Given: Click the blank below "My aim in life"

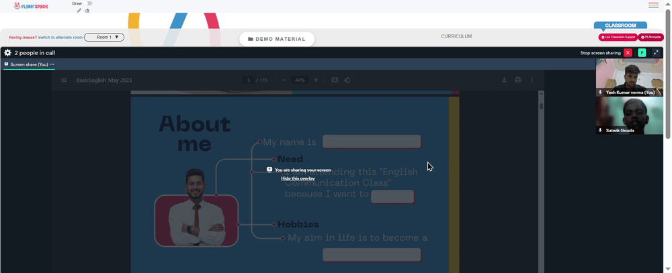Looking at the screenshot, I should point(372,255).
